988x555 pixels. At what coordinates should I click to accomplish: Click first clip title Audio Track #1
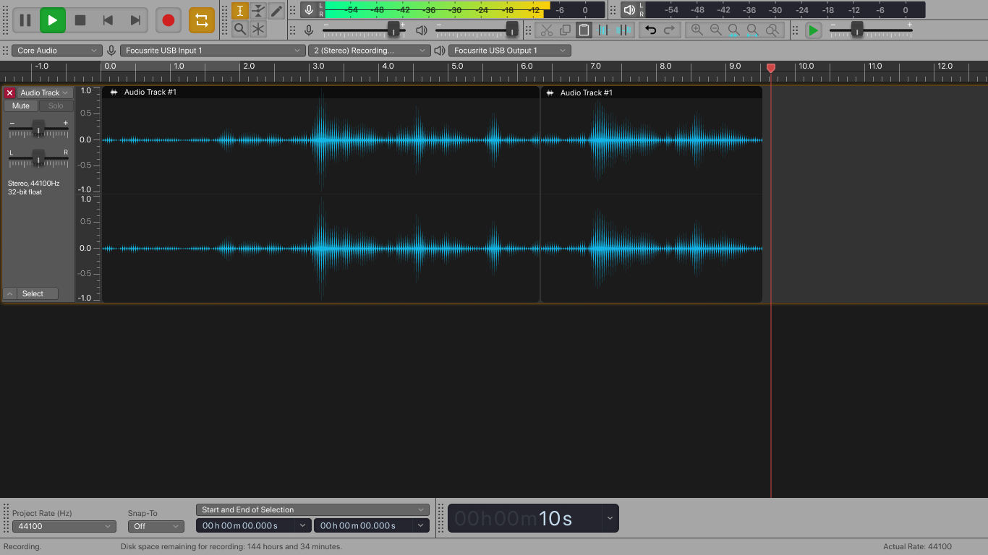[150, 92]
